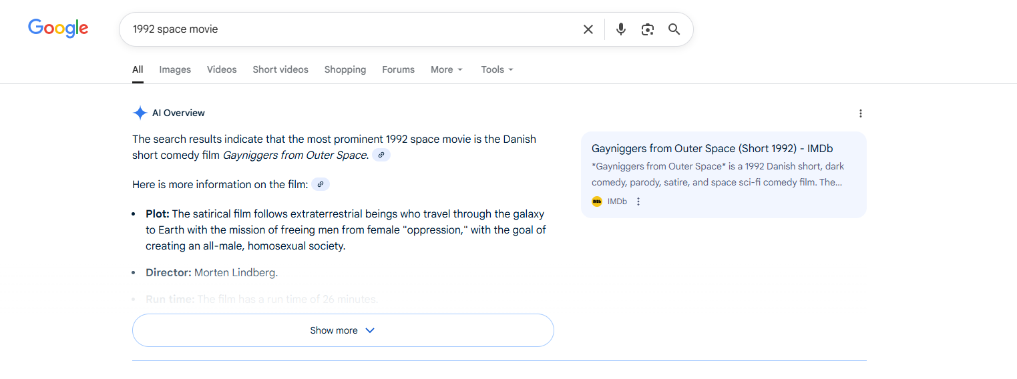Image resolution: width=1017 pixels, height=379 pixels.
Task: Run search with the magnifying glass icon
Action: [x=674, y=29]
